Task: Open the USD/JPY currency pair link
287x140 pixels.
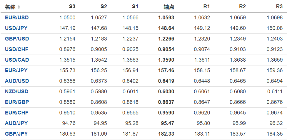Action: pyautogui.click(x=16, y=28)
